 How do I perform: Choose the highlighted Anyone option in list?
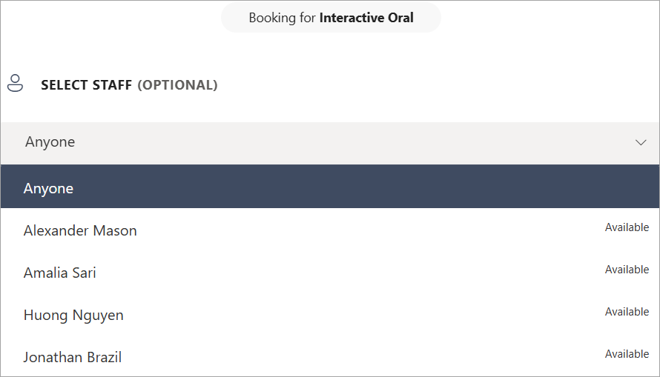48,188
